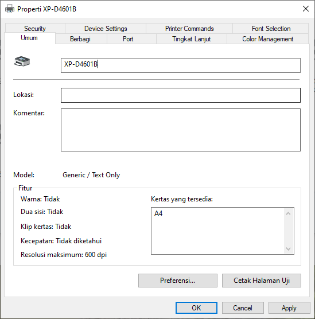Open the Port tab
The width and height of the screenshot is (315, 319).
coord(128,39)
